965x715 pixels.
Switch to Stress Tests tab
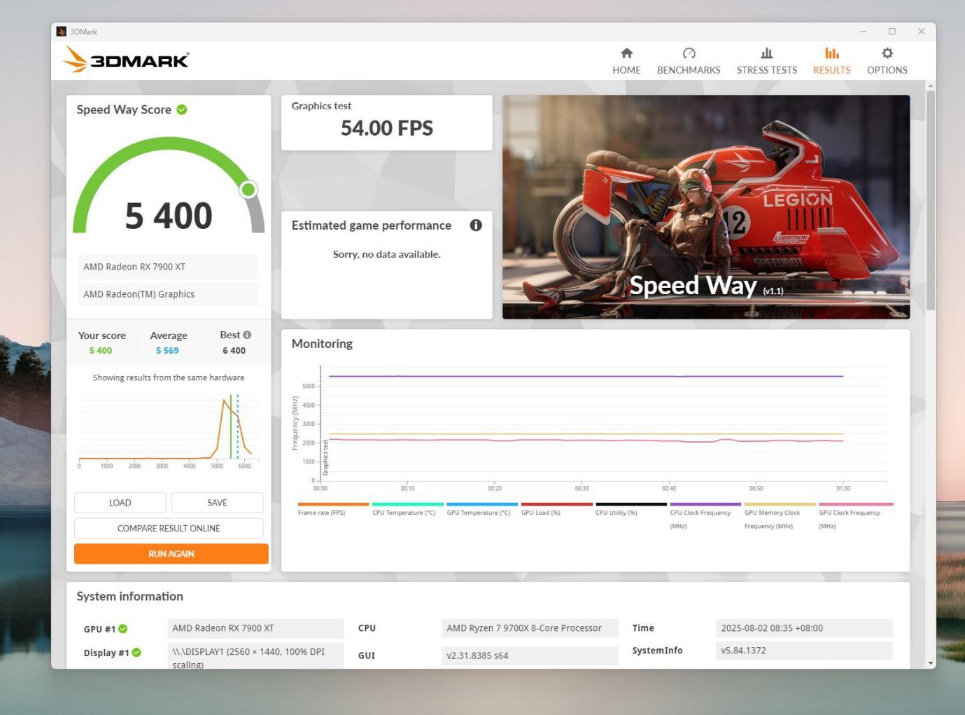[x=766, y=61]
